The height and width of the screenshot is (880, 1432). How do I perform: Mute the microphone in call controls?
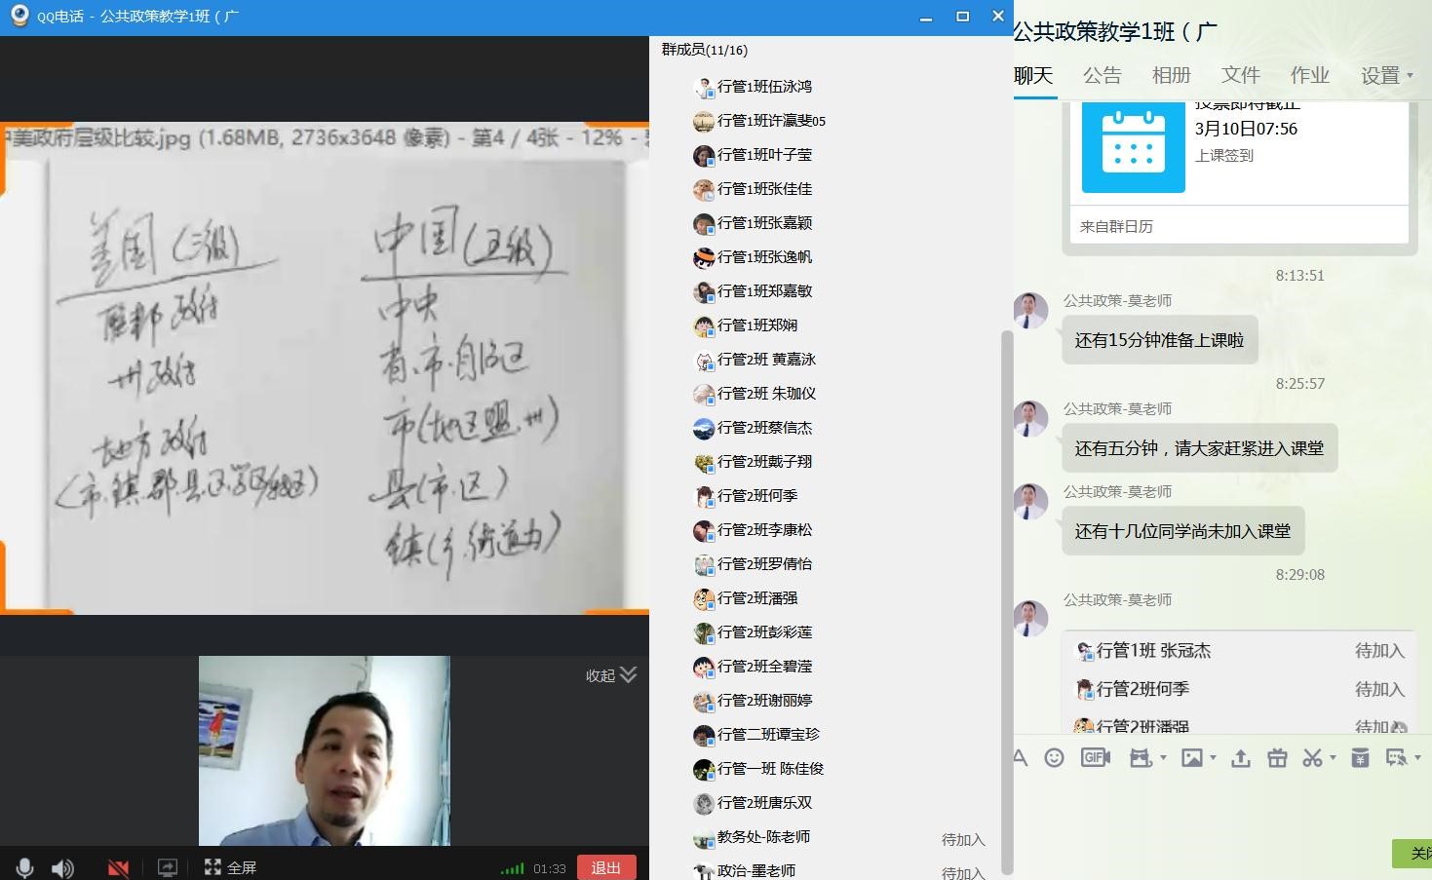pos(25,867)
